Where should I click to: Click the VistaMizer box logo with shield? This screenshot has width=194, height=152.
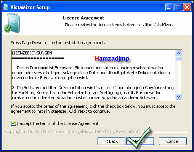point(12,23)
